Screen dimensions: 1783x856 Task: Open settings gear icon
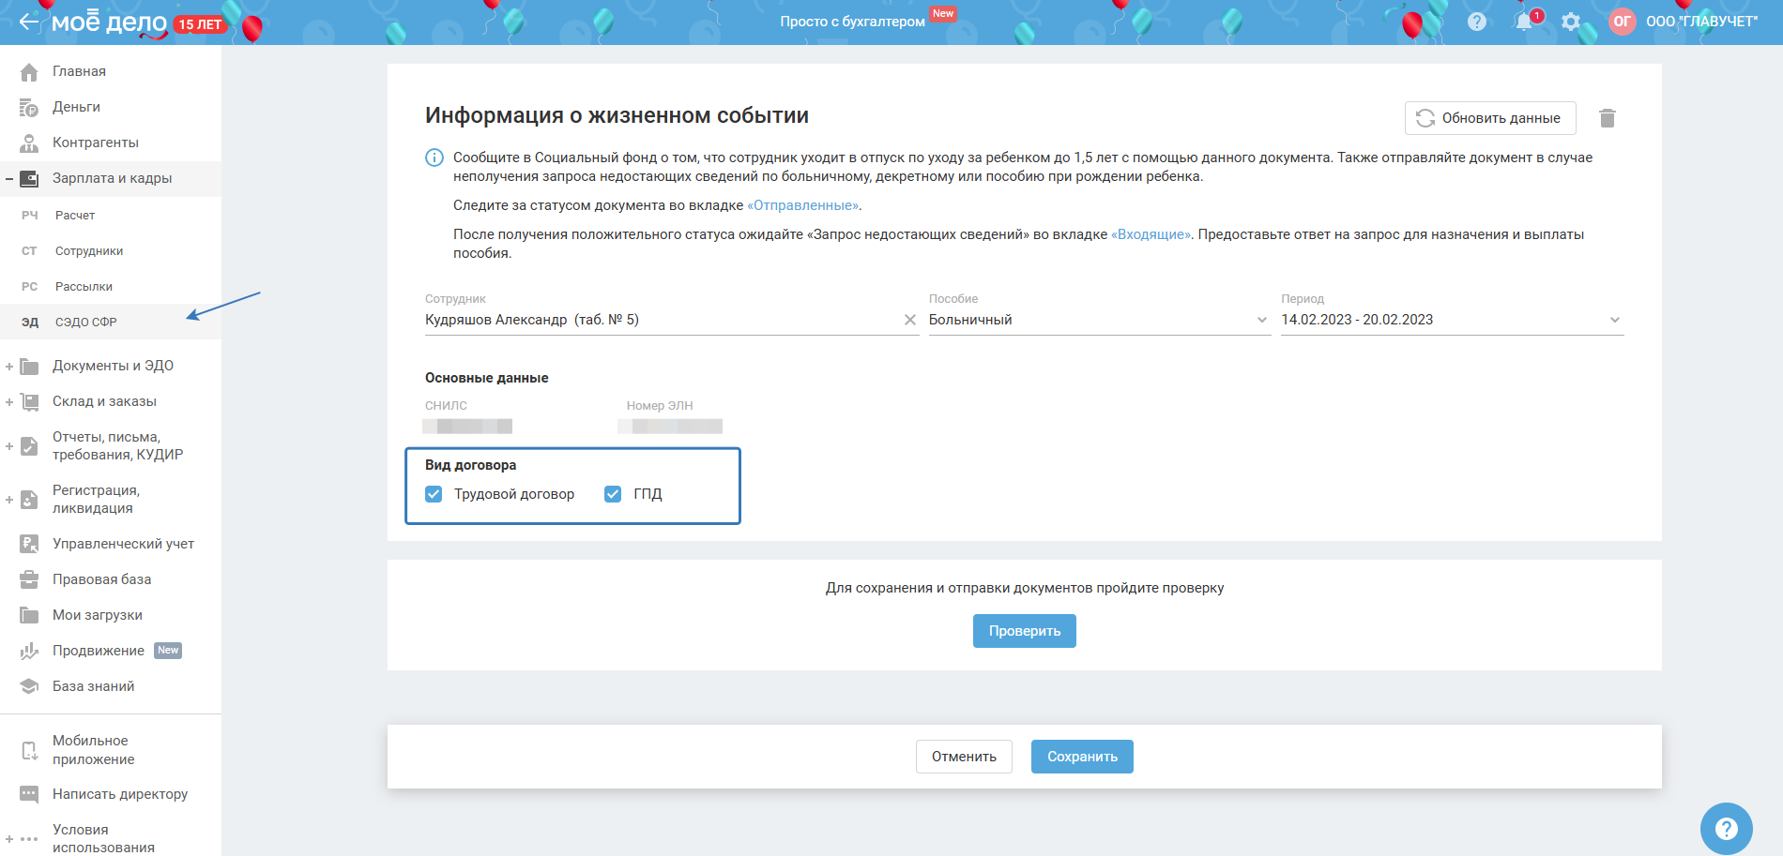pyautogui.click(x=1571, y=22)
